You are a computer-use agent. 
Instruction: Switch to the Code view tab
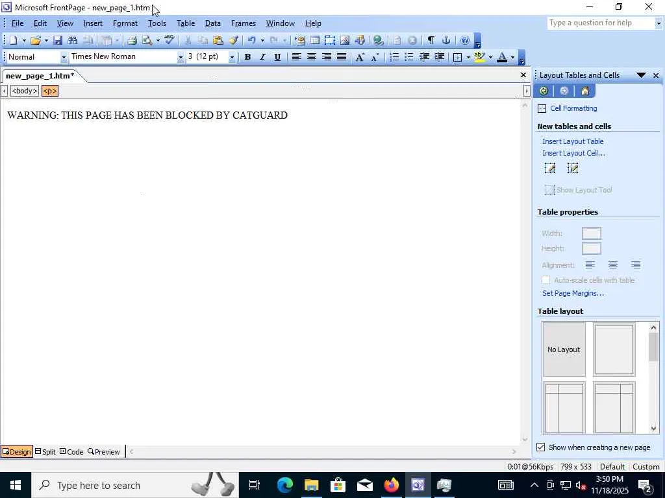[71, 452]
